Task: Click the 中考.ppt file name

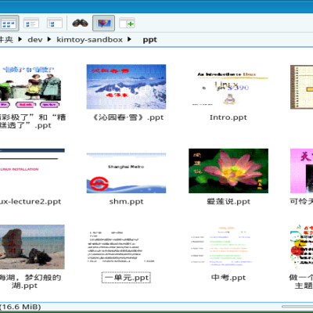Action: 228,278
